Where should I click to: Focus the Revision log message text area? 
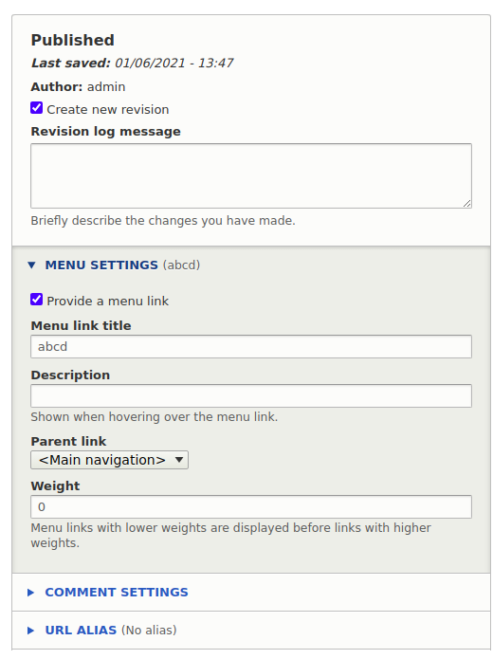pos(251,175)
